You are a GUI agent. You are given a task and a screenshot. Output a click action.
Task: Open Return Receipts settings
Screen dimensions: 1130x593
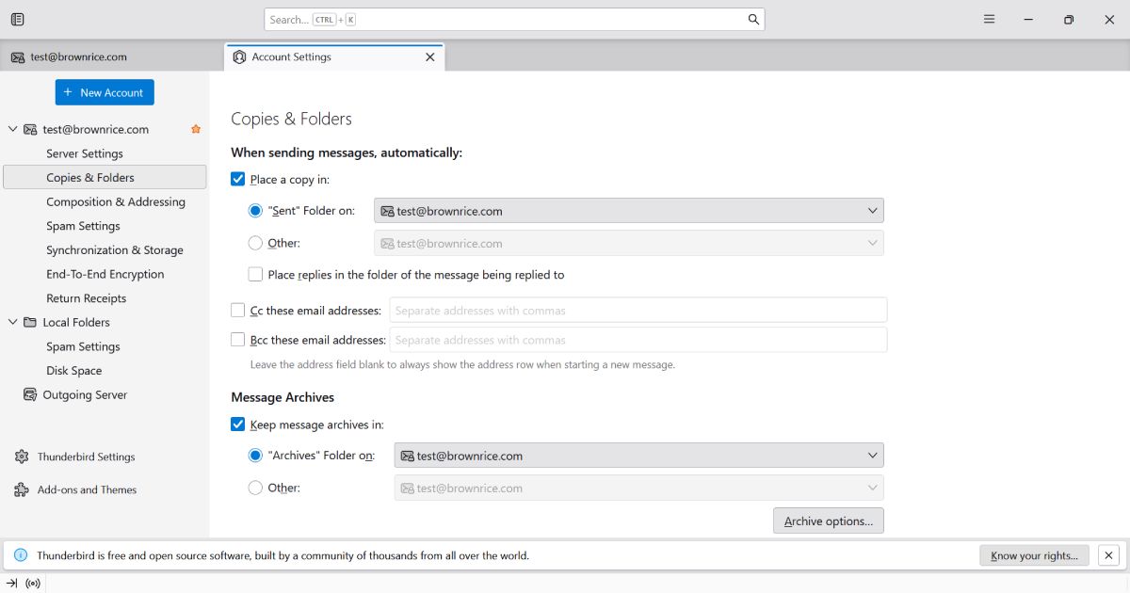point(86,298)
